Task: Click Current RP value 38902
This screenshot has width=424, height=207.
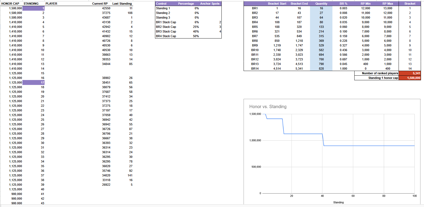Action: click(x=106, y=78)
